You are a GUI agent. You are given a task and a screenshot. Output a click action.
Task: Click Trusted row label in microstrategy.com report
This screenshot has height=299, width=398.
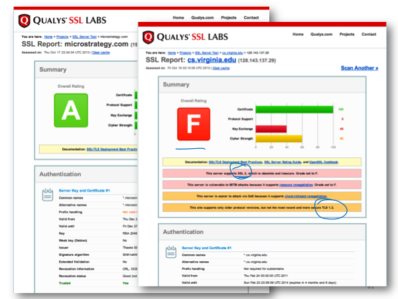point(65,283)
